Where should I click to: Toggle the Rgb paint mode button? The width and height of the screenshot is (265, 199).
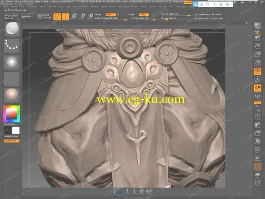click(x=111, y=15)
